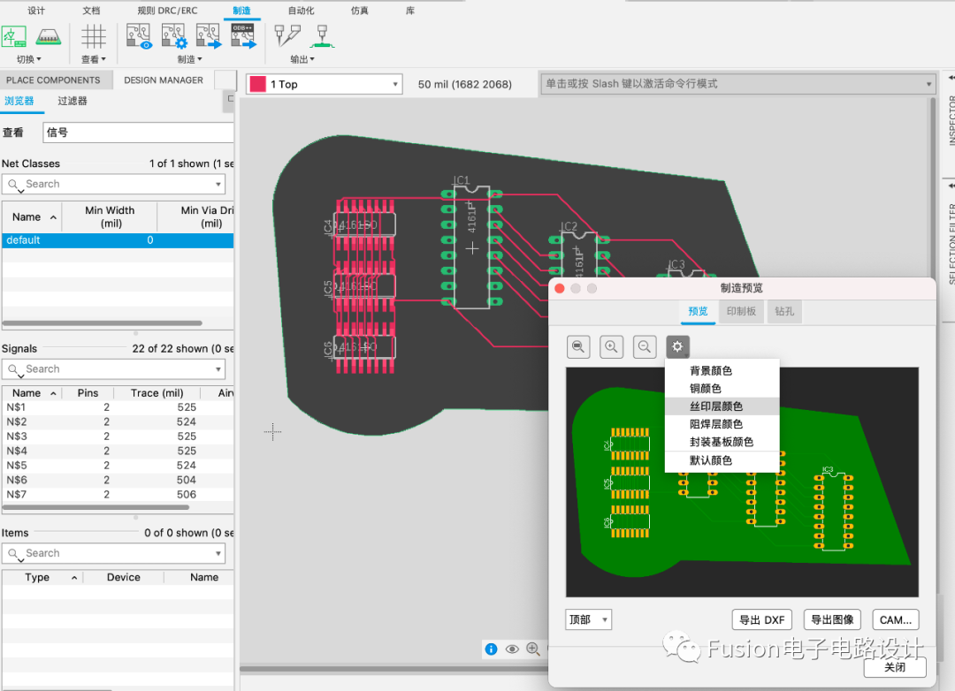Choose 铜颜色 from color menu
Viewport: 955px width, 691px height.
(722, 389)
